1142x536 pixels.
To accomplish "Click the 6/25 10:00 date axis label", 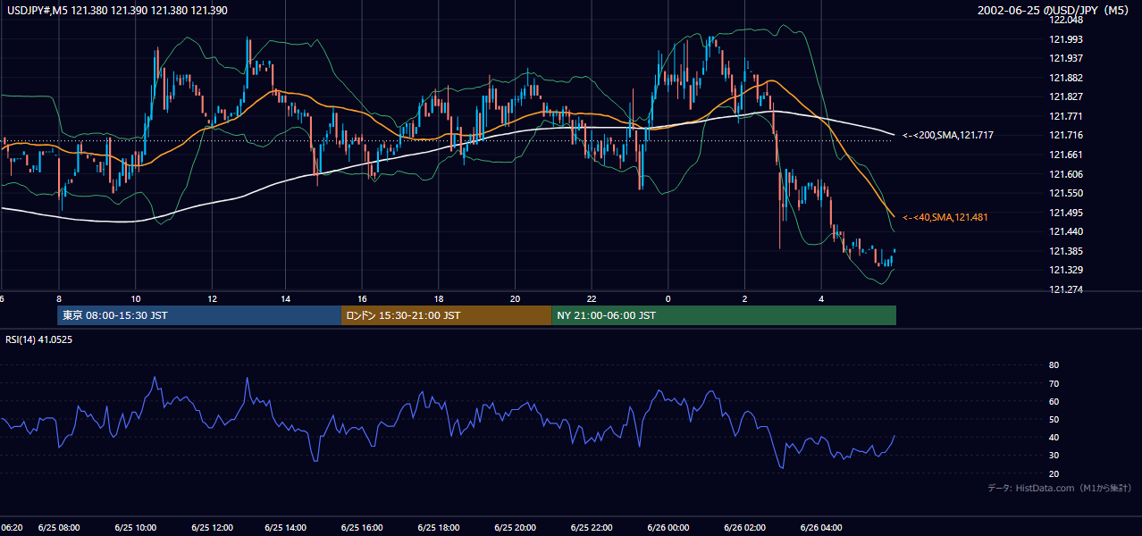I will (136, 527).
